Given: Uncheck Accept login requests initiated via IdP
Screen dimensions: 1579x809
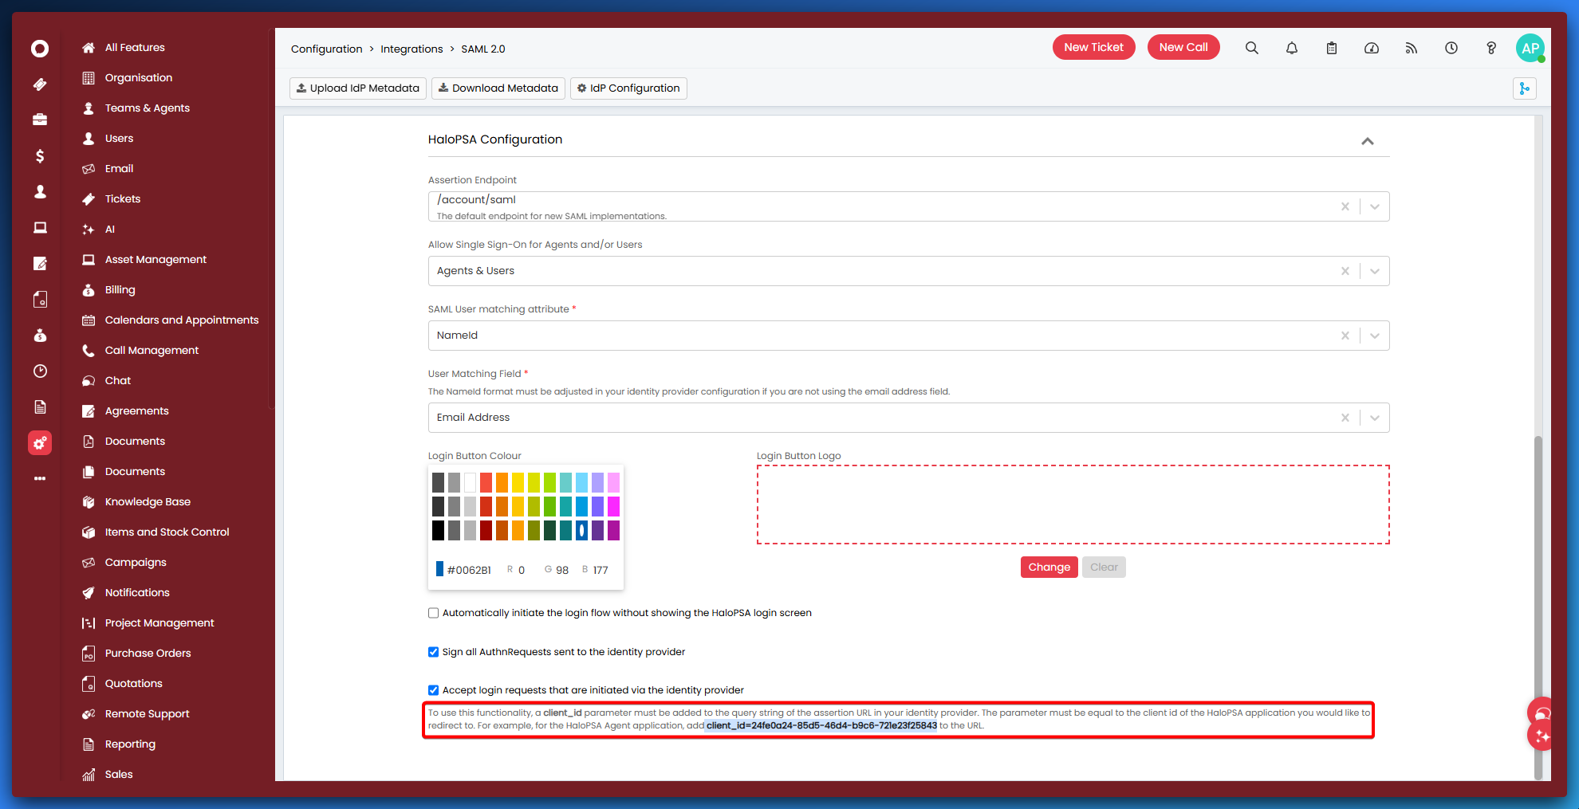Looking at the screenshot, I should 434,690.
